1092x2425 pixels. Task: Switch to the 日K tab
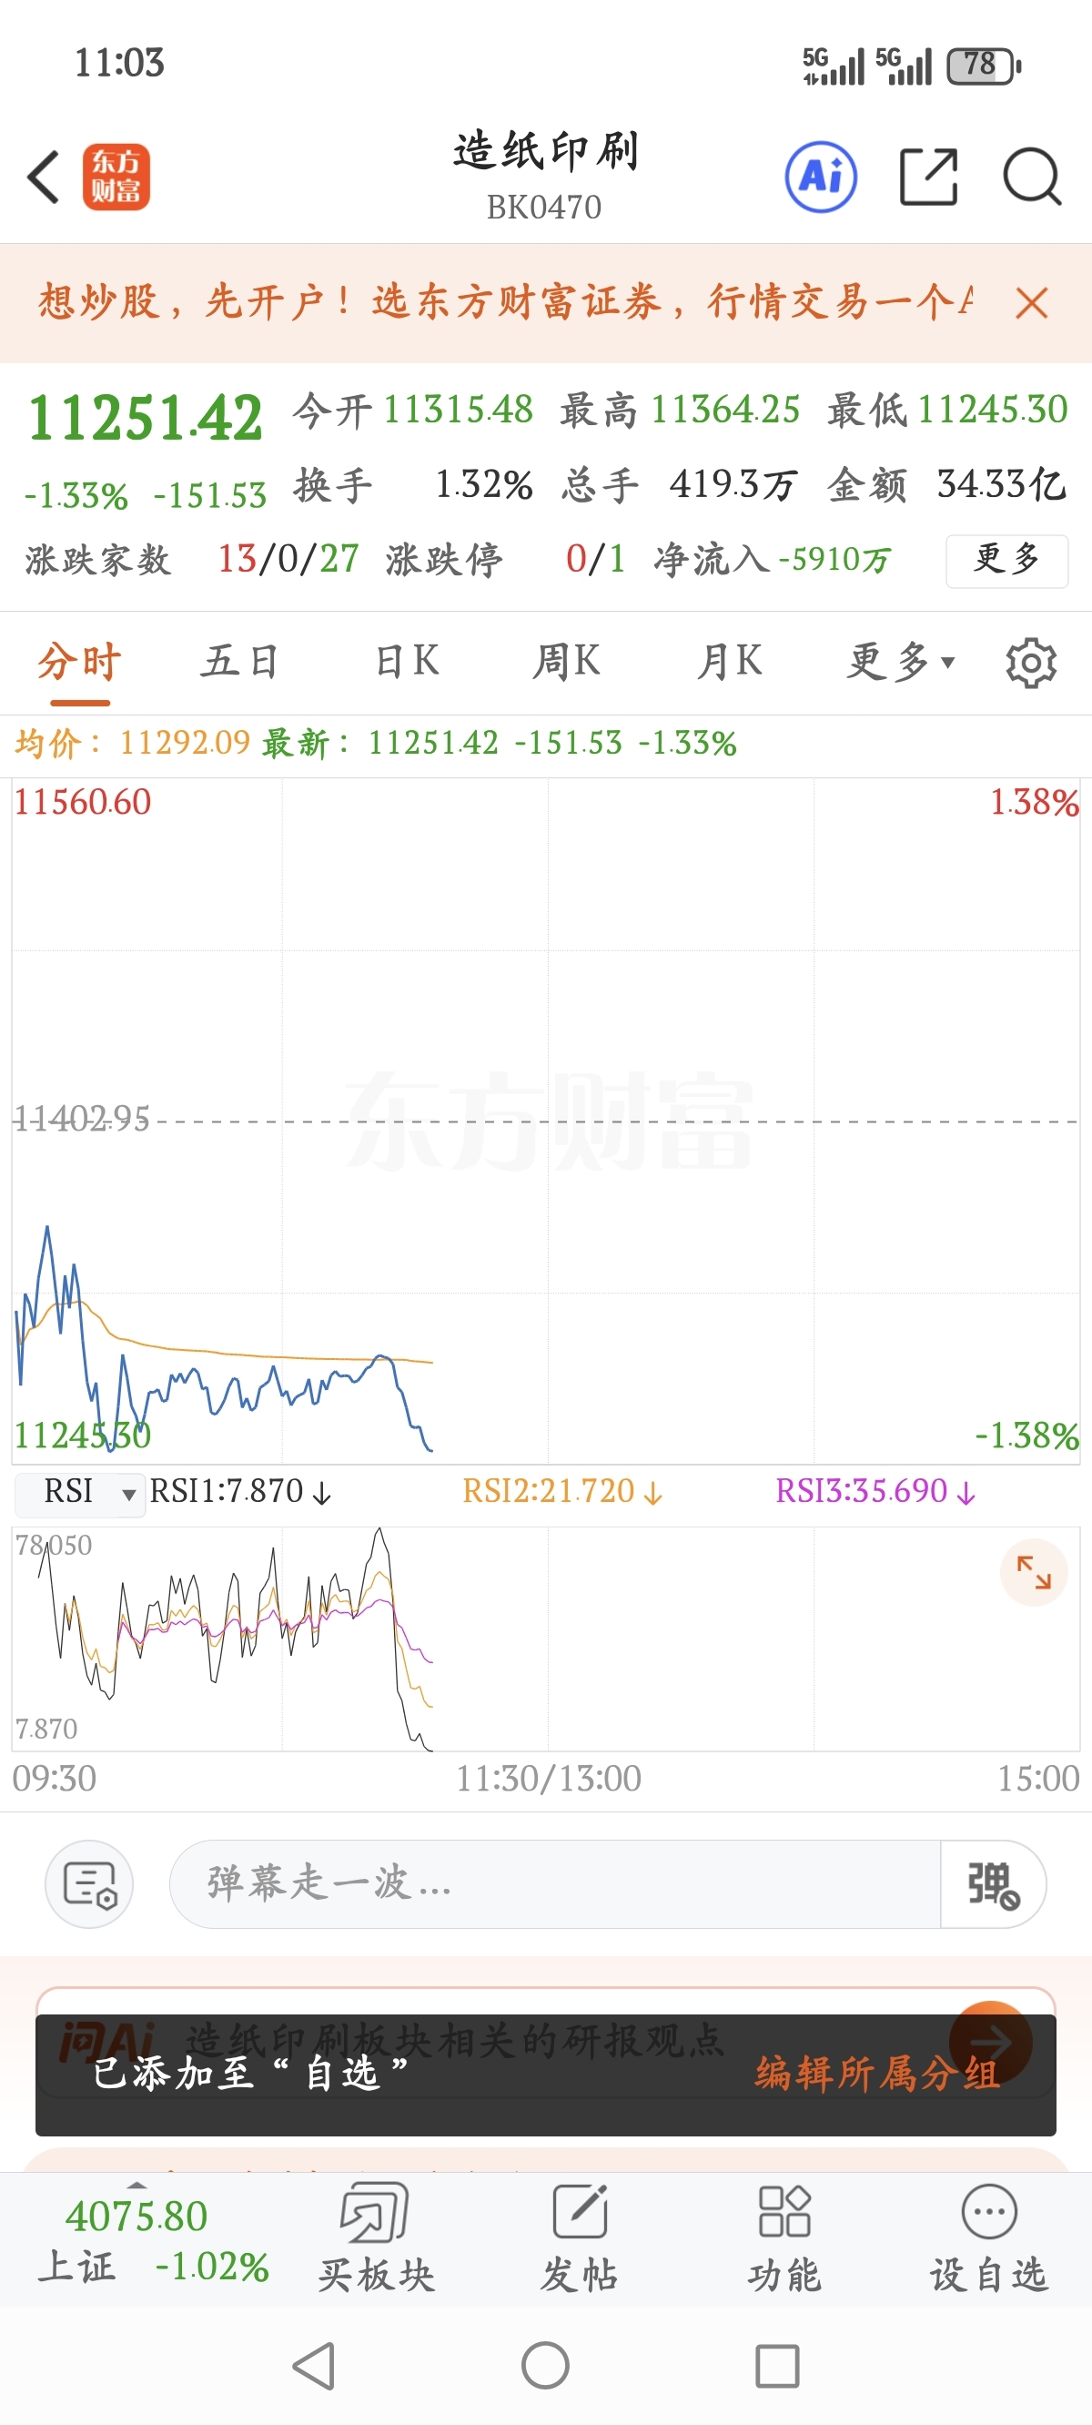click(407, 661)
